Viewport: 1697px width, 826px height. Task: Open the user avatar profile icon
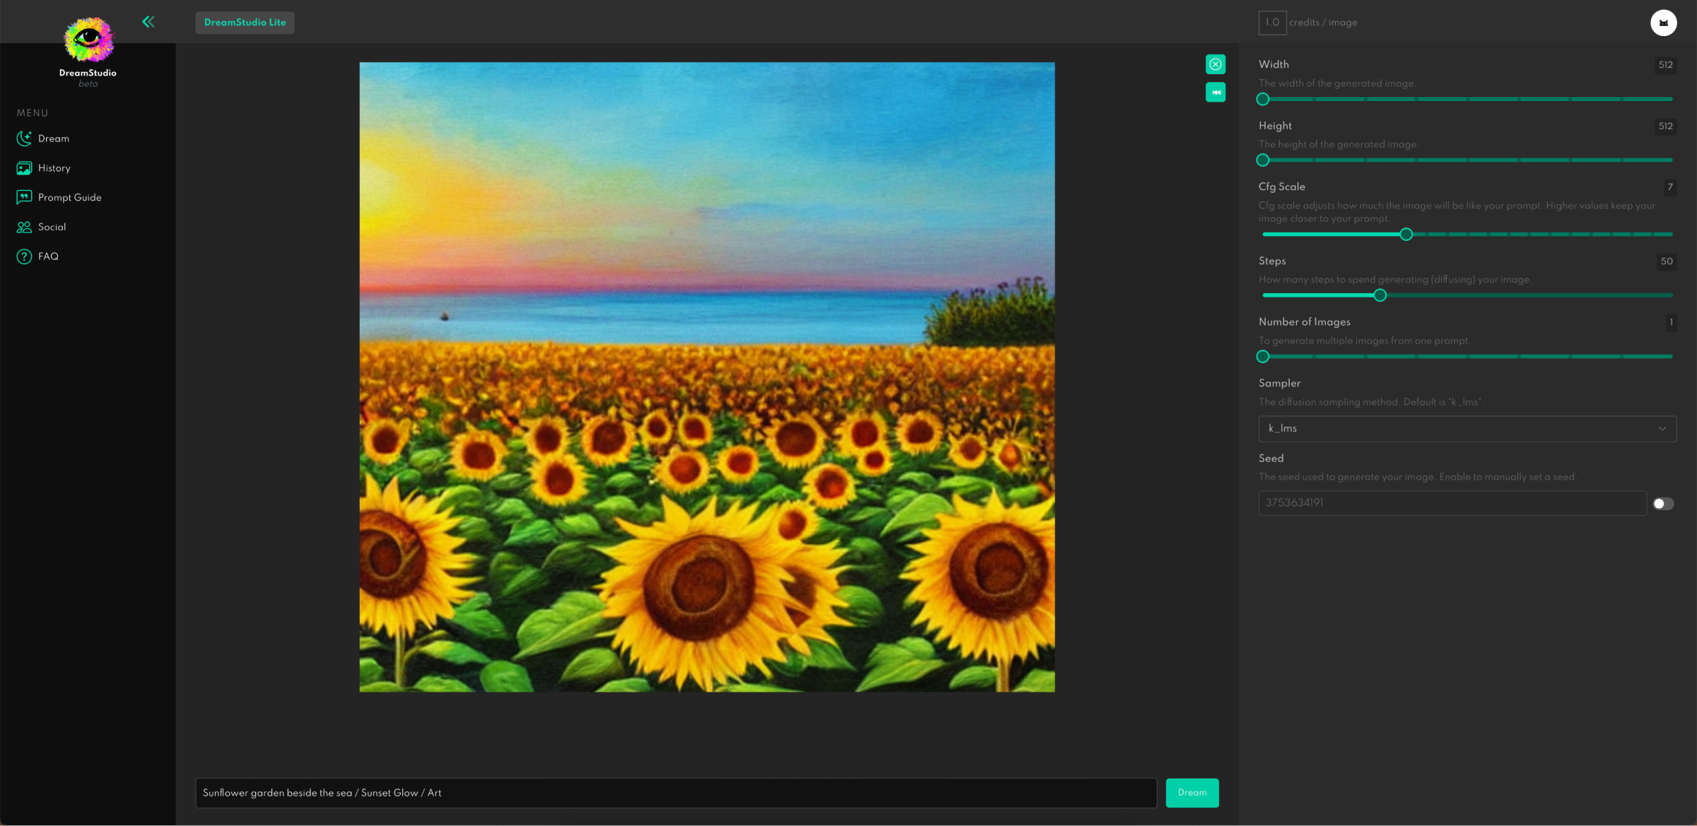click(1663, 23)
